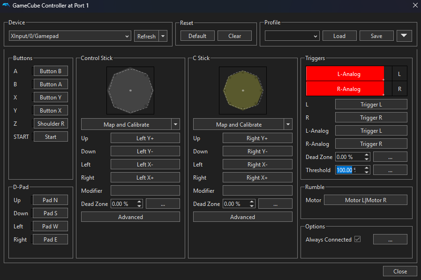Remap the A button mapped to Button B
This screenshot has height=280, width=421.
coord(51,71)
